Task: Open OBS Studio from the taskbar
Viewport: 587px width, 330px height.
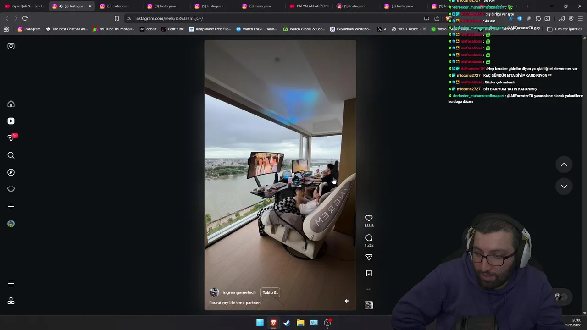Action: pos(327,323)
